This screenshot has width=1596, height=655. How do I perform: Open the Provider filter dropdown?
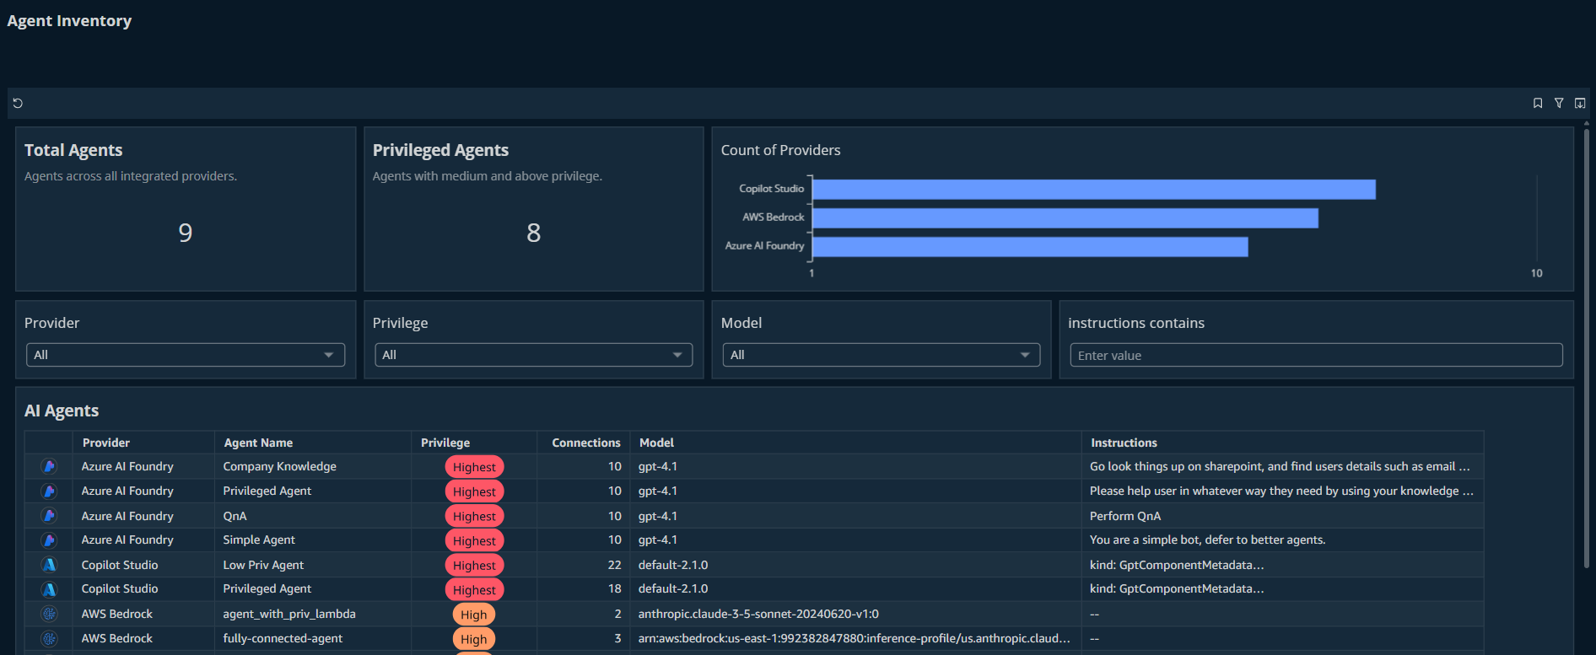186,355
